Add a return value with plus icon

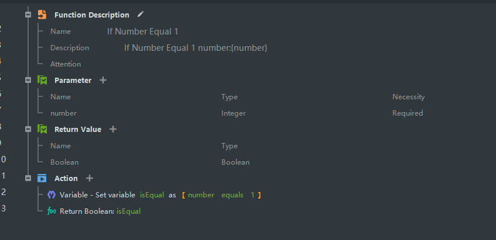pos(113,129)
